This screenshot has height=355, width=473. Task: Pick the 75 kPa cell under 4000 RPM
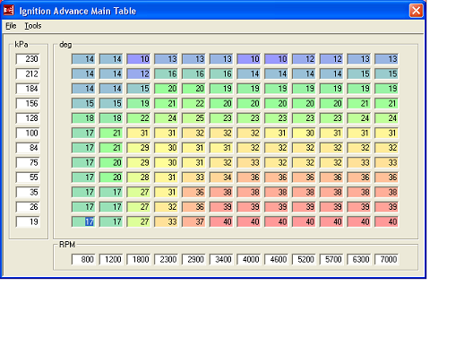tap(249, 162)
